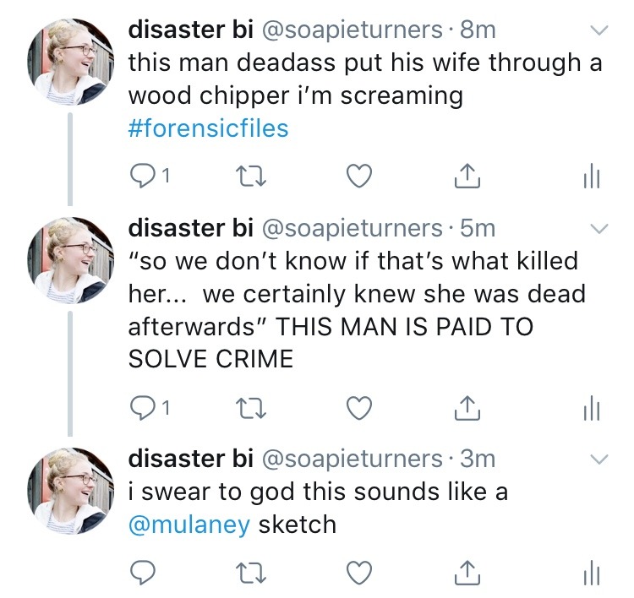
Task: Like the wood chipper tweet
Action: (361, 177)
